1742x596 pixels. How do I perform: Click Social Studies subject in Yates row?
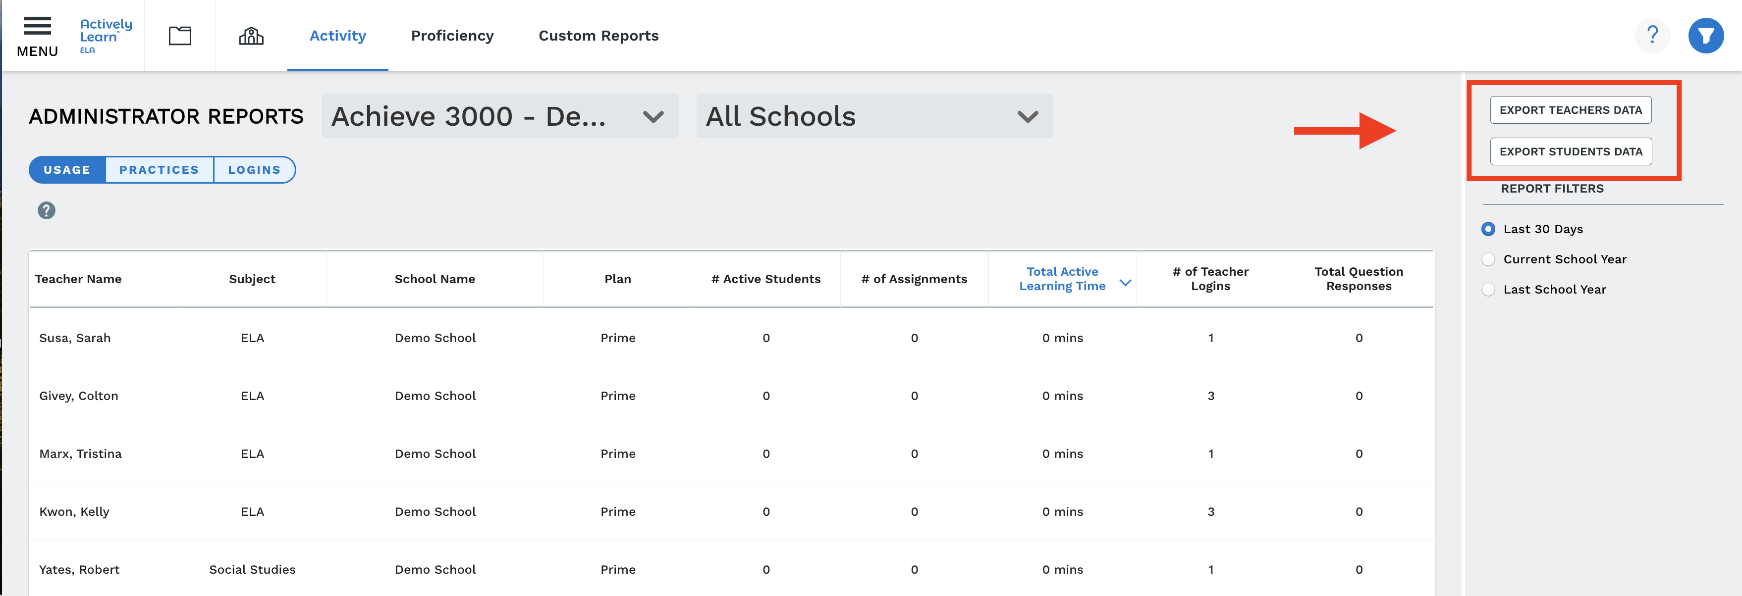[252, 570]
